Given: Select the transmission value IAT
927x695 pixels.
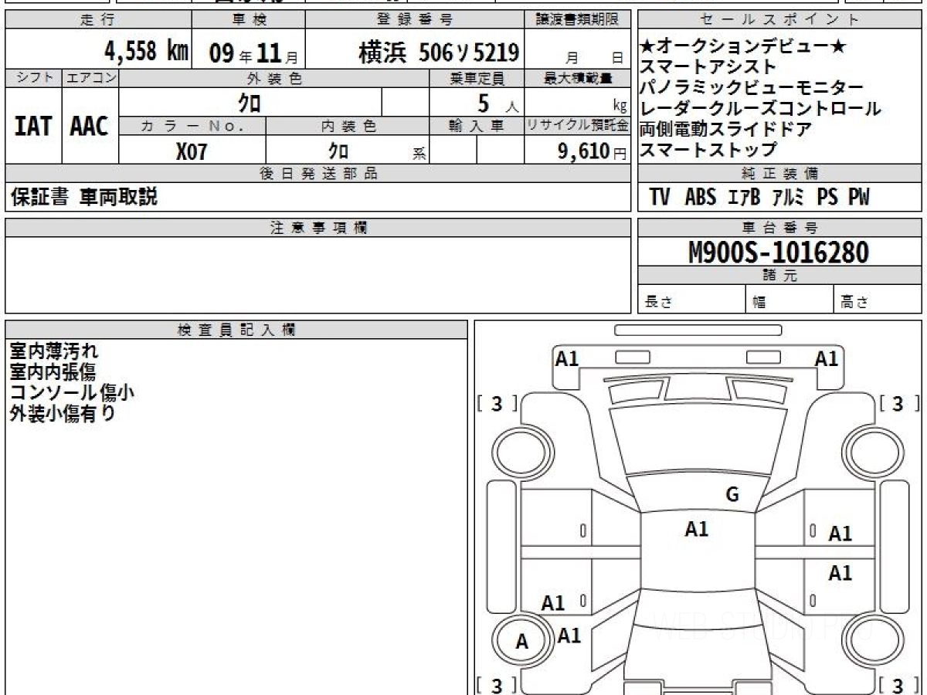Looking at the screenshot, I should tap(33, 126).
